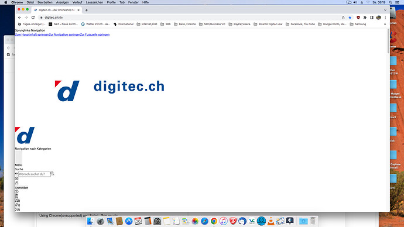Open Safari from the dock
The height and width of the screenshot is (227, 404).
(x=204, y=221)
